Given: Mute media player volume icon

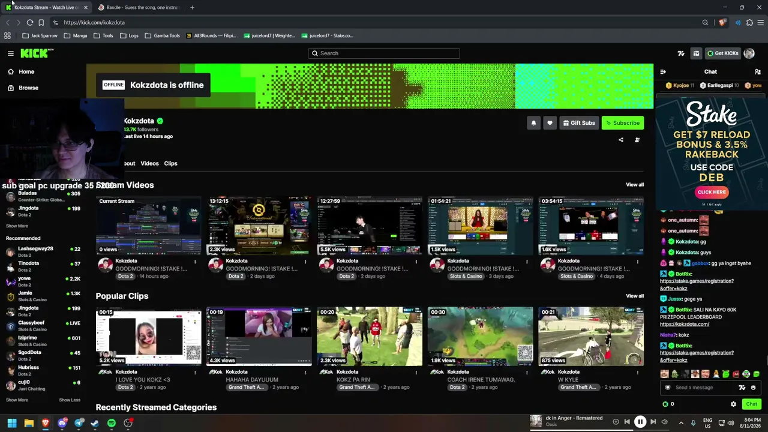Looking at the screenshot, I should click(x=664, y=422).
